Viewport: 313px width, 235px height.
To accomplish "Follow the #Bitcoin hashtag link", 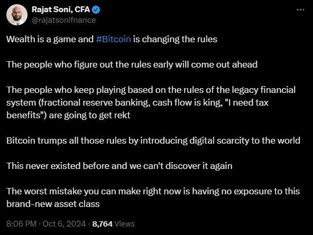I will click(113, 39).
